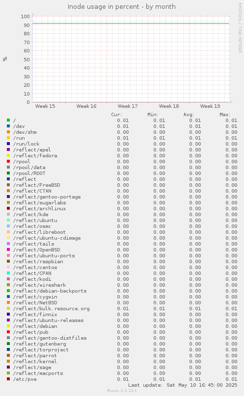Click the /reflect/NetBSD legend label
Image resolution: width=244 pixels, height=396 pixels.
35,302
